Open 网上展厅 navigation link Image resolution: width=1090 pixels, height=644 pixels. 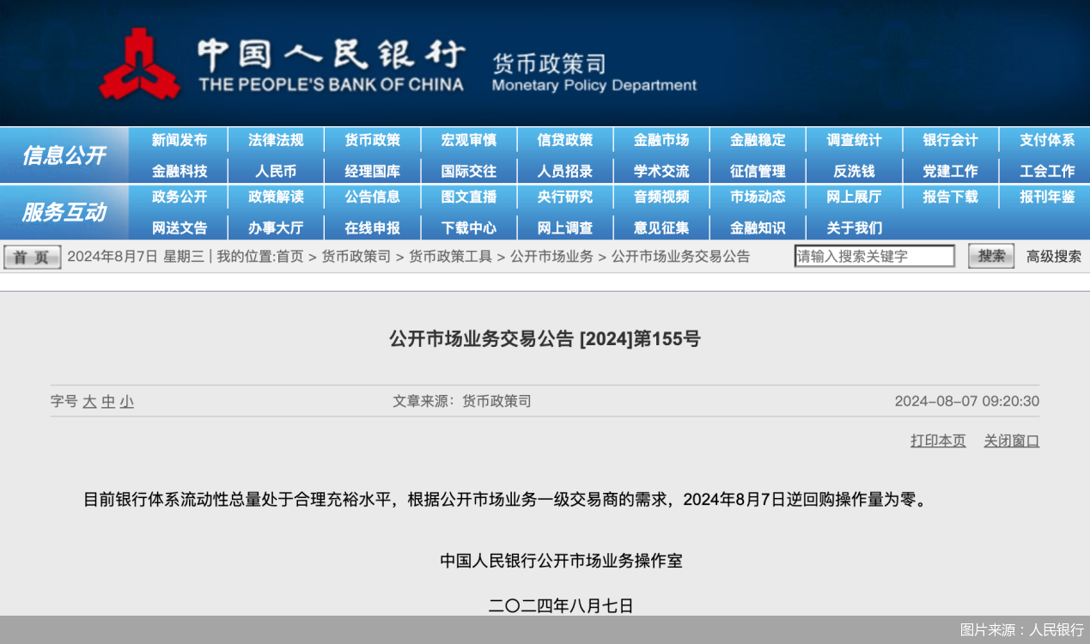(x=854, y=197)
